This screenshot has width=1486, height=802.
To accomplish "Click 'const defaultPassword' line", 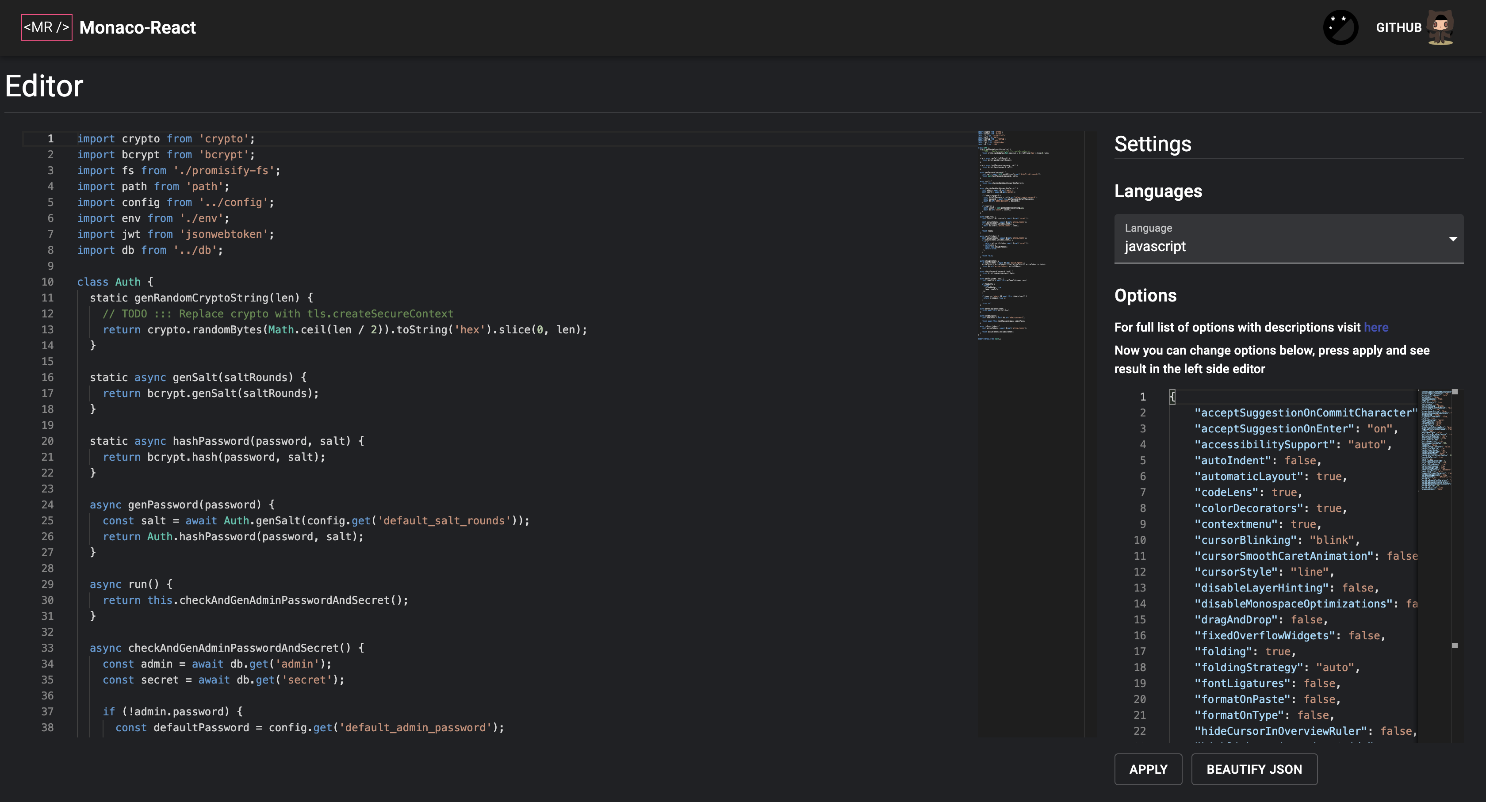I will pos(310,728).
